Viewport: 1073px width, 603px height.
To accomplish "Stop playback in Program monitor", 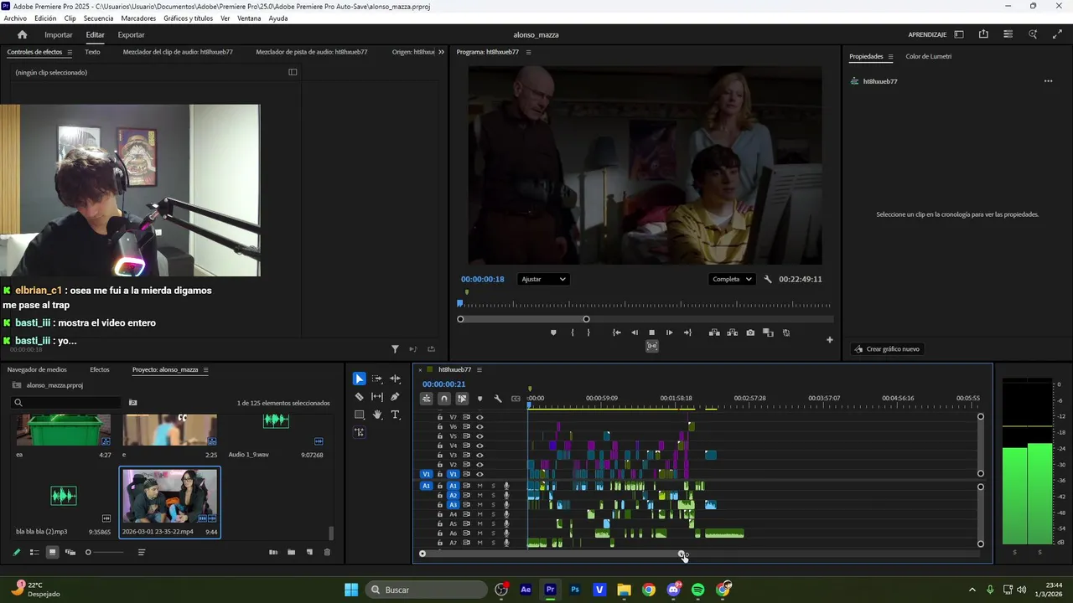I will tap(651, 332).
